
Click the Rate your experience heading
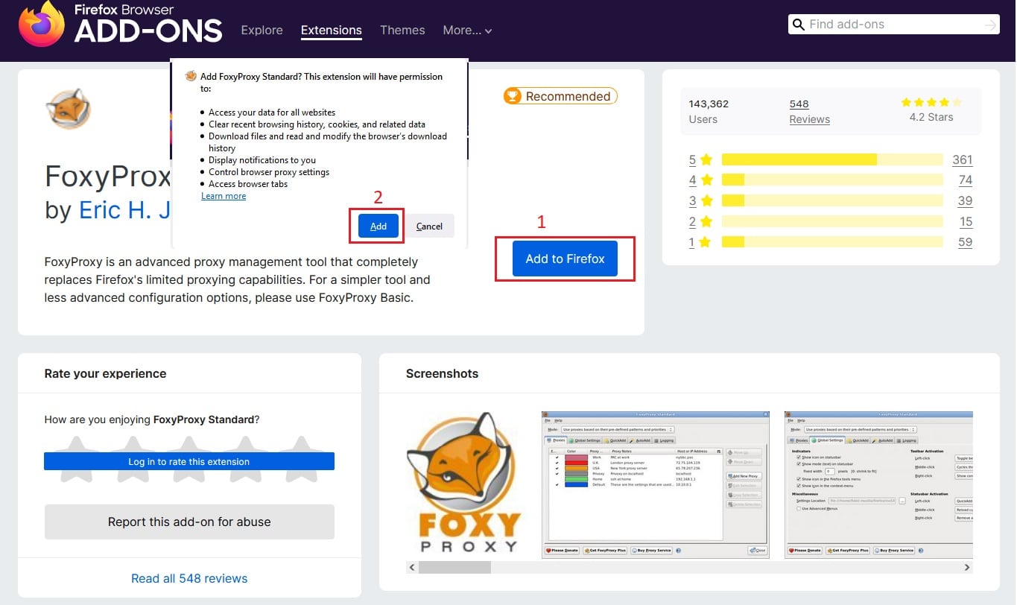point(105,373)
